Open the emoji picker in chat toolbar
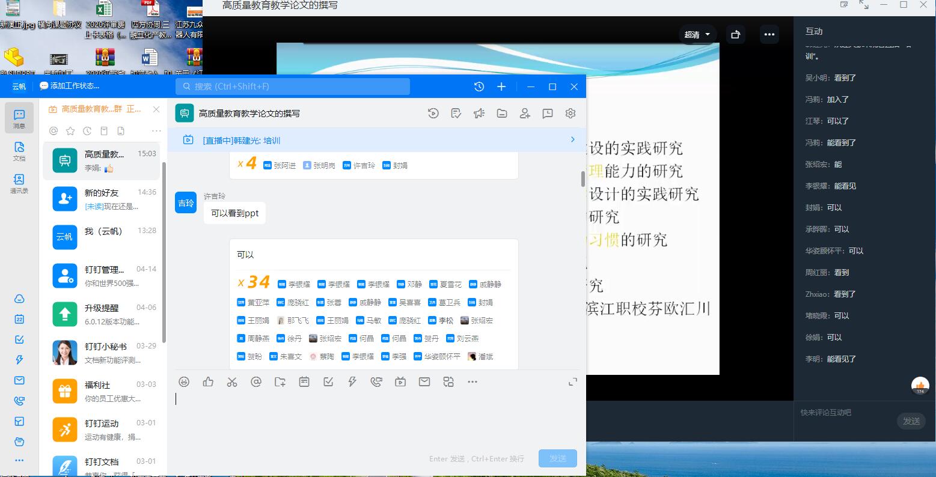The width and height of the screenshot is (936, 477). coord(185,381)
